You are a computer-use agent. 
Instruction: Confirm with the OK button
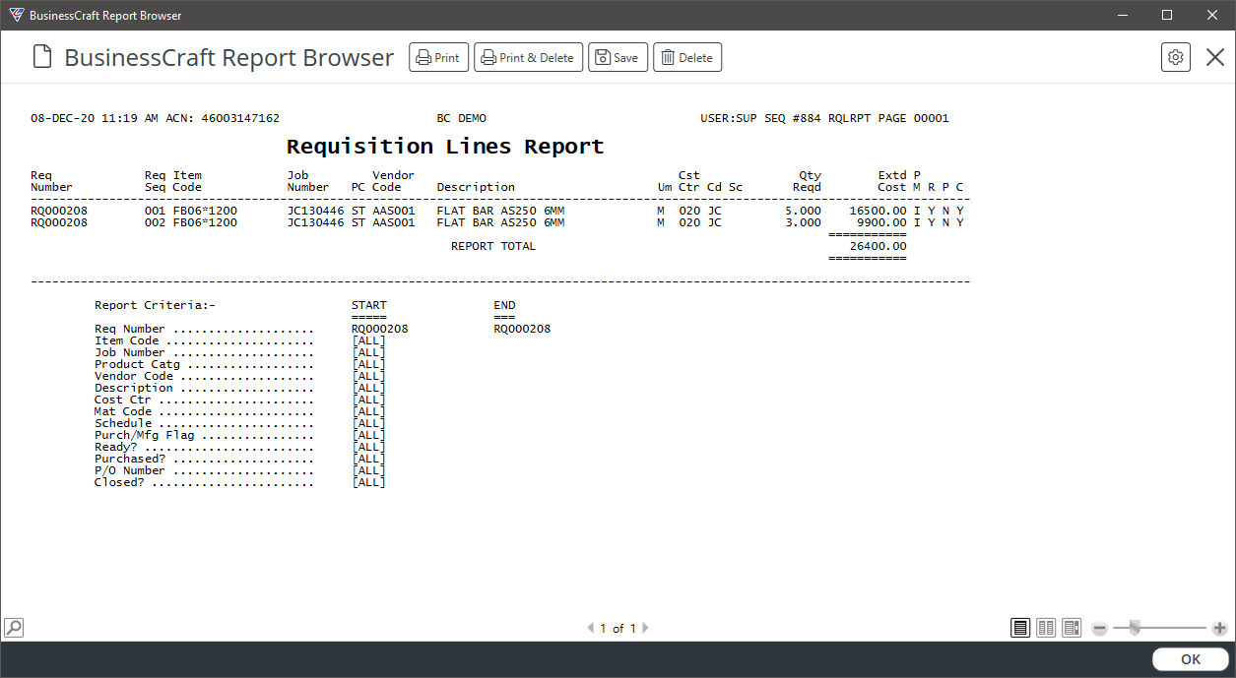1191,659
